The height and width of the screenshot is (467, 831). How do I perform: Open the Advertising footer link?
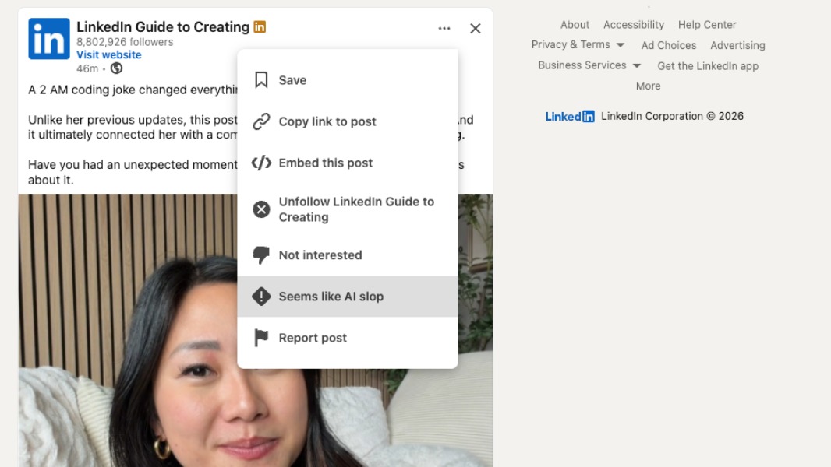[737, 45]
